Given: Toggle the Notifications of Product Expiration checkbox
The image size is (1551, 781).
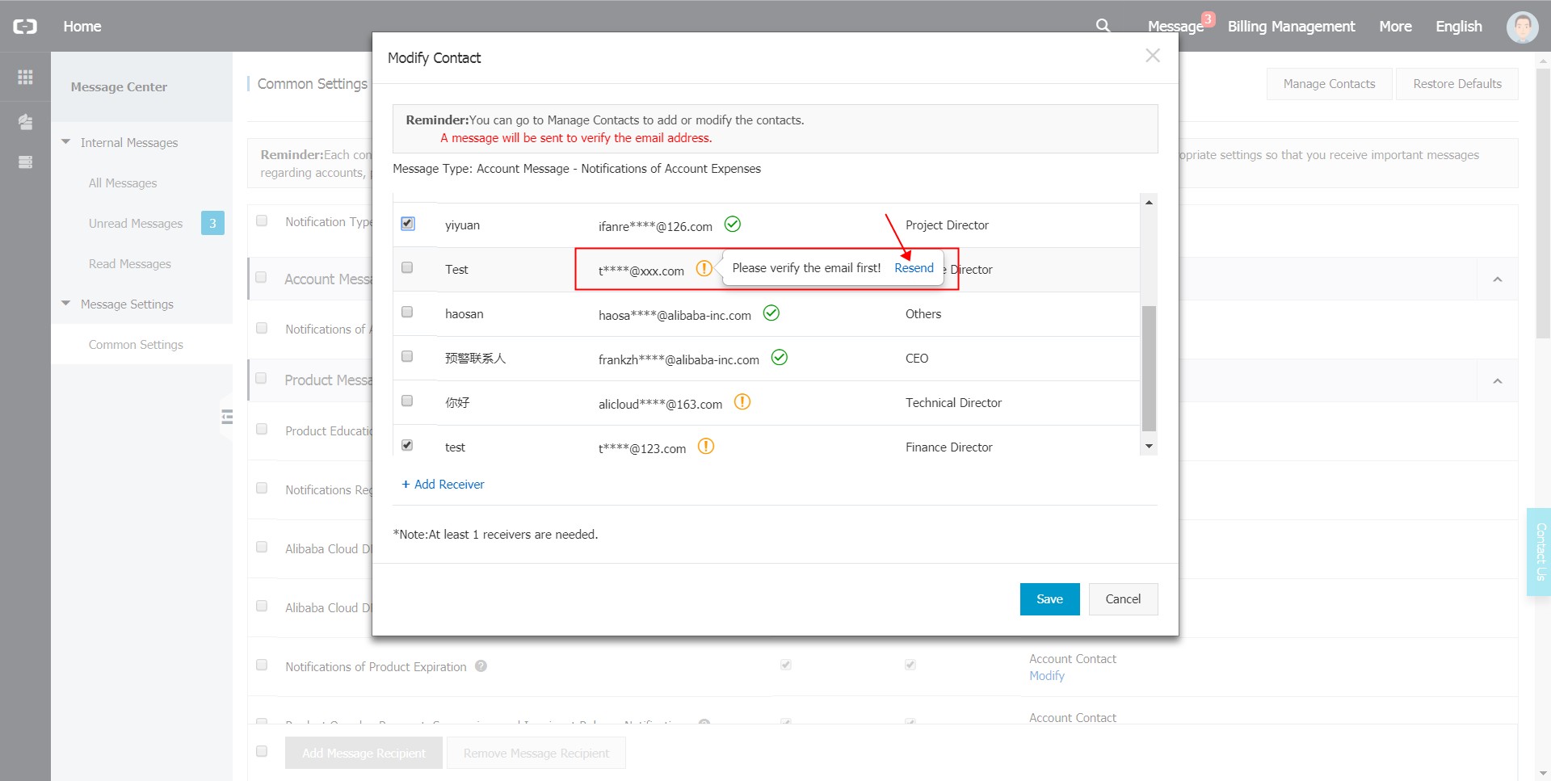Looking at the screenshot, I should [x=262, y=665].
